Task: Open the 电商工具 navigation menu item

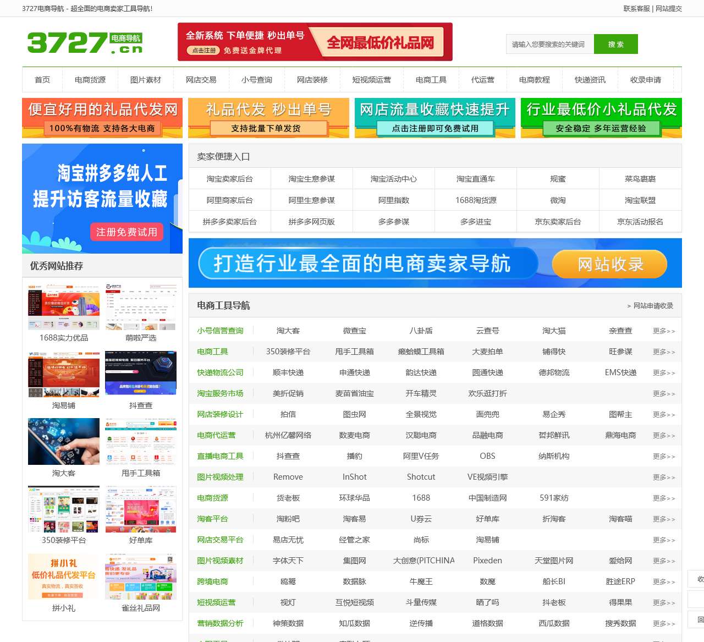Action: click(431, 80)
